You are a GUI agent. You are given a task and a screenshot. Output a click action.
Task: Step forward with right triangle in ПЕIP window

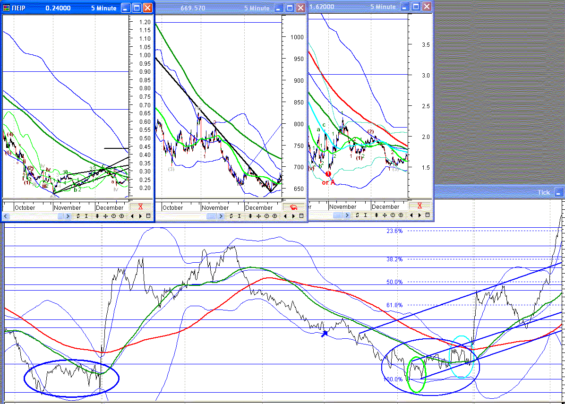click(140, 216)
